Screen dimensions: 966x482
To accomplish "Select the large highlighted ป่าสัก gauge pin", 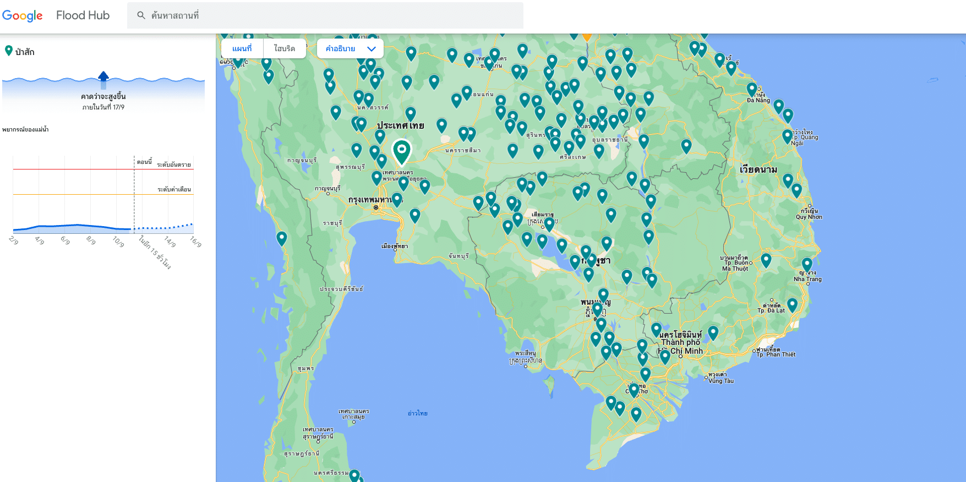I will tap(402, 152).
